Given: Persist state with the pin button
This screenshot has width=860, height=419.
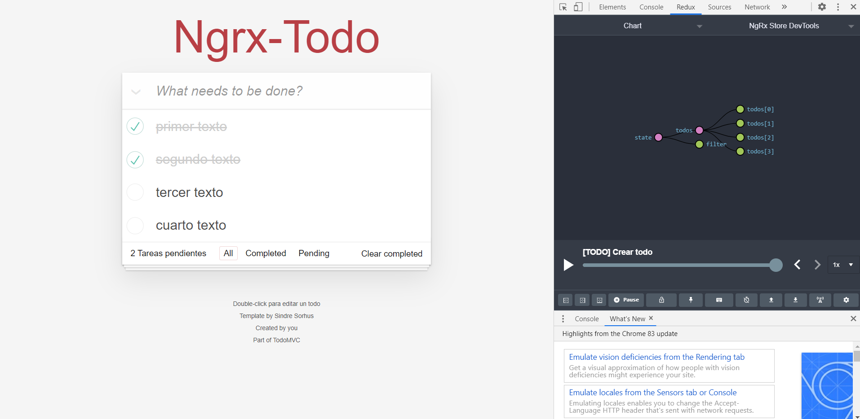Looking at the screenshot, I should point(691,300).
